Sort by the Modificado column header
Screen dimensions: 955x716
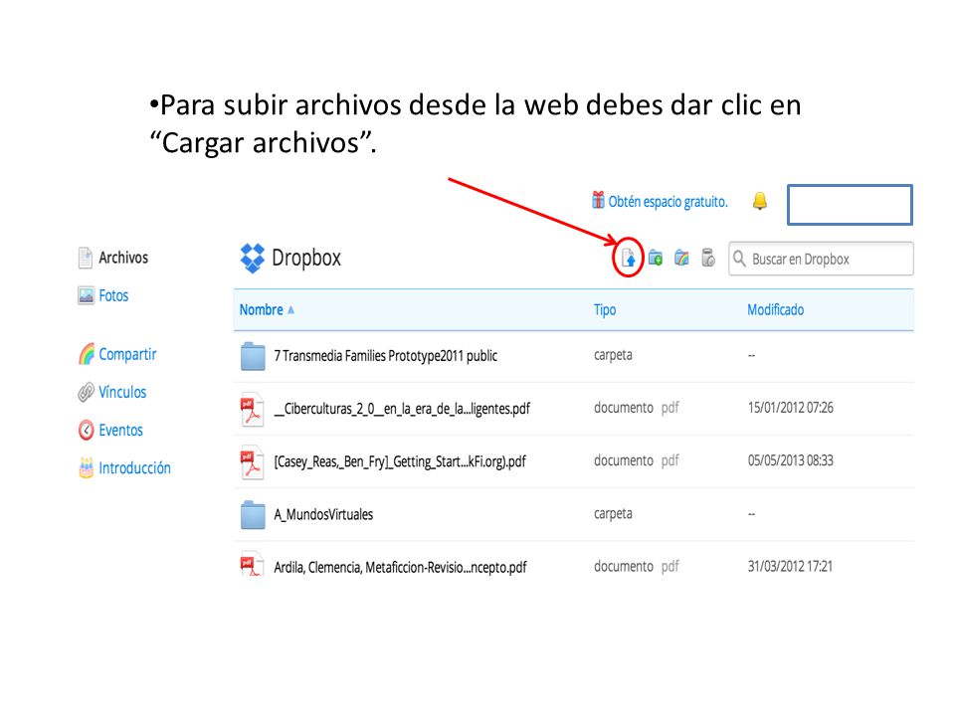click(775, 310)
